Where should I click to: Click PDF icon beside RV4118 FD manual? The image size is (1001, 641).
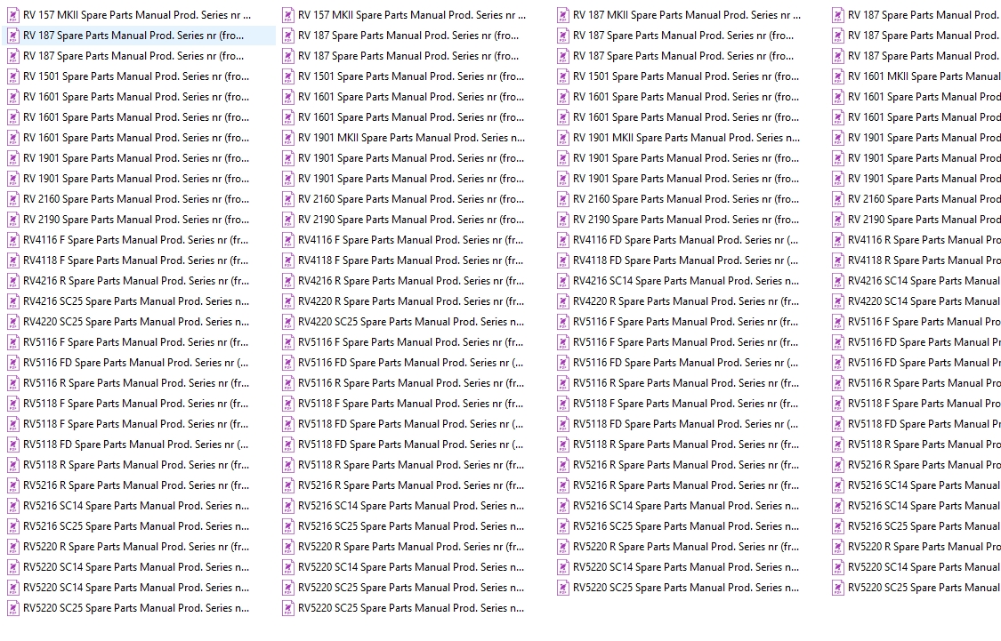pyautogui.click(x=563, y=260)
